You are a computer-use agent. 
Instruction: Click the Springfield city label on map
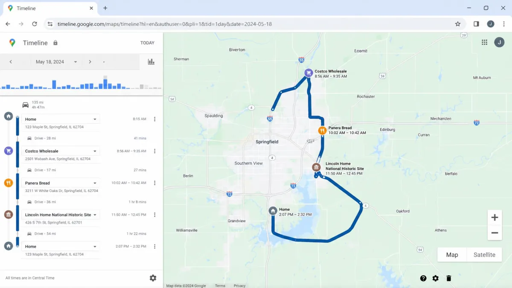(x=267, y=142)
